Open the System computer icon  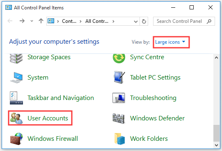tap(16, 78)
